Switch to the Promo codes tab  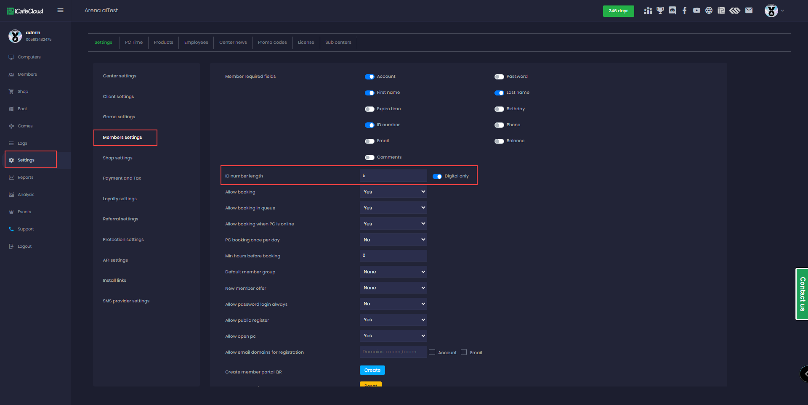[x=272, y=42]
